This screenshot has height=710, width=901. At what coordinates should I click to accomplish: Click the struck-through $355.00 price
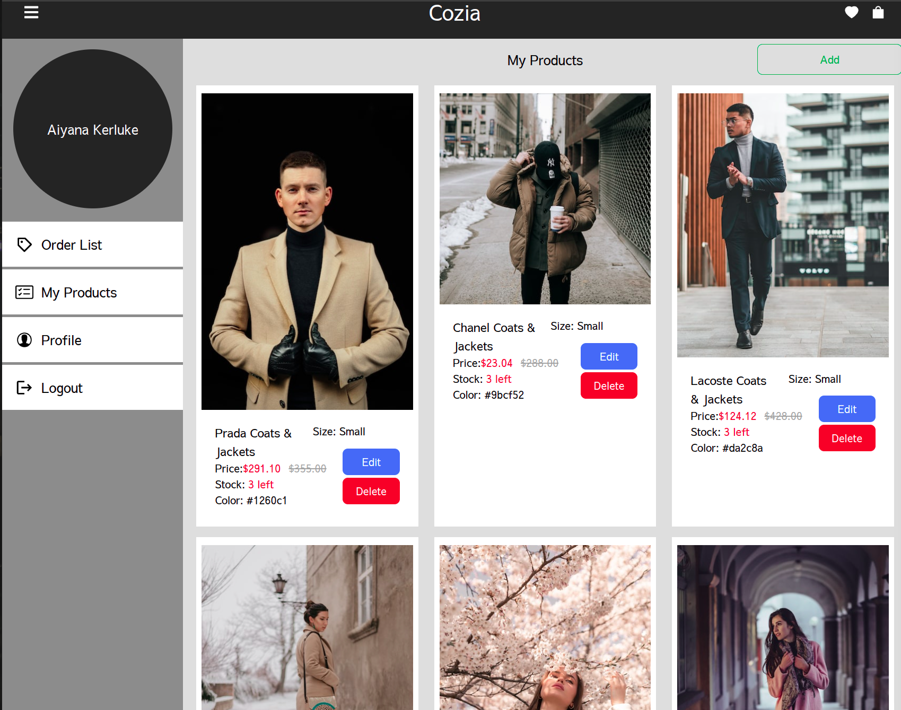tap(308, 469)
